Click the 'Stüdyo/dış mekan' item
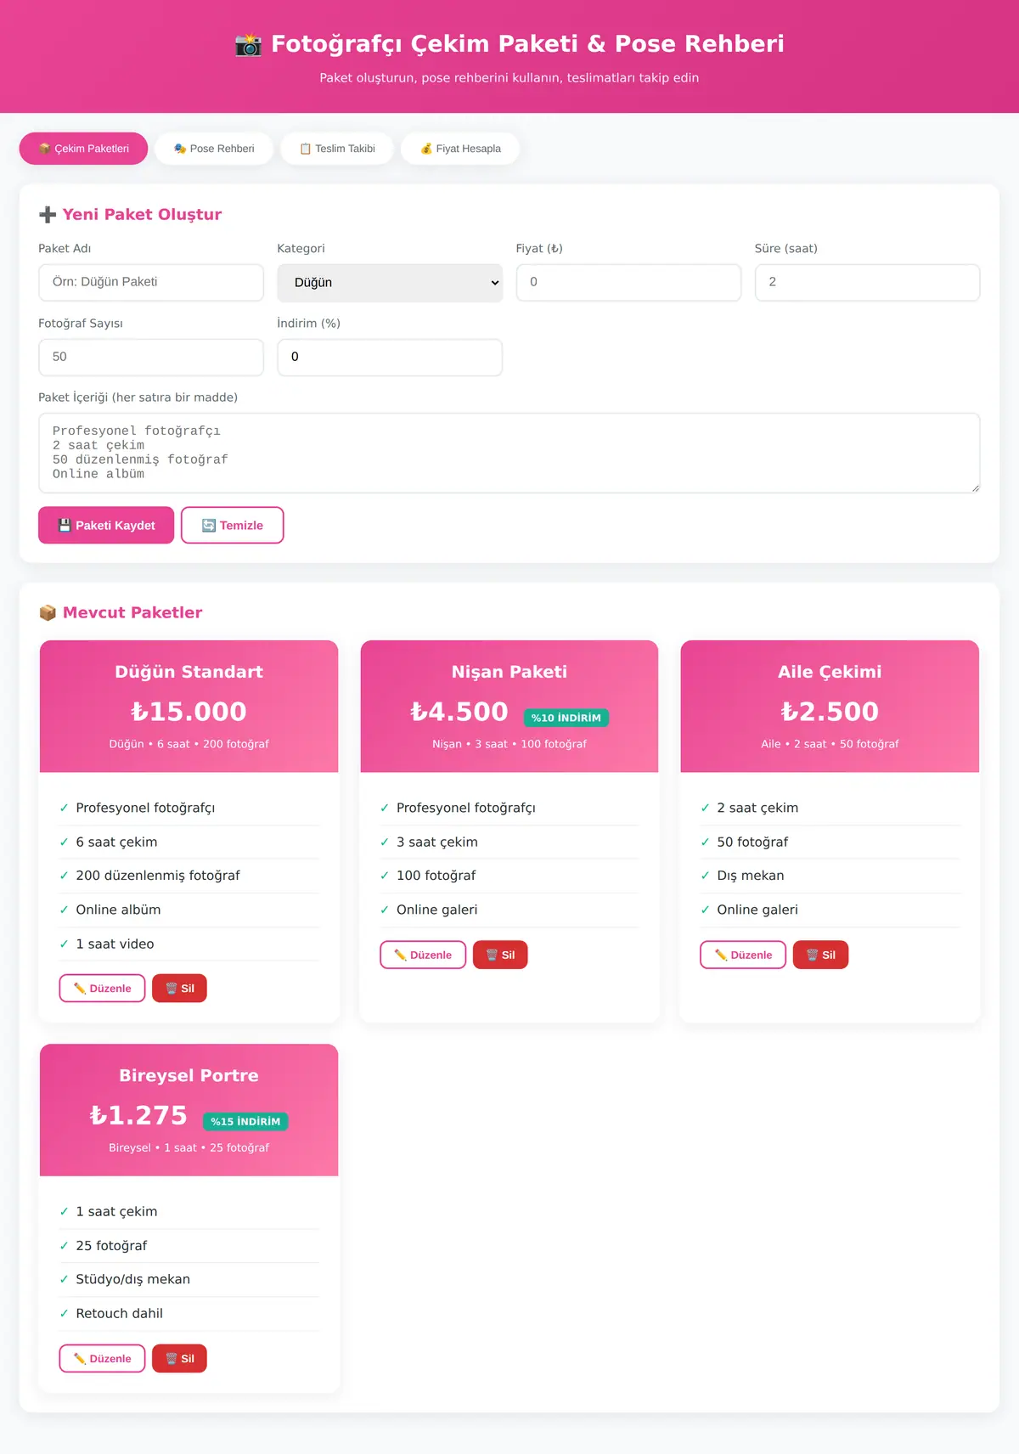The width and height of the screenshot is (1019, 1454). 132,1279
